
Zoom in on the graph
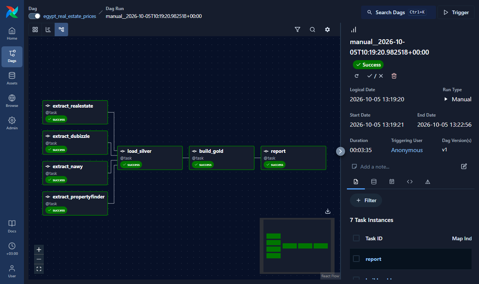(39, 249)
